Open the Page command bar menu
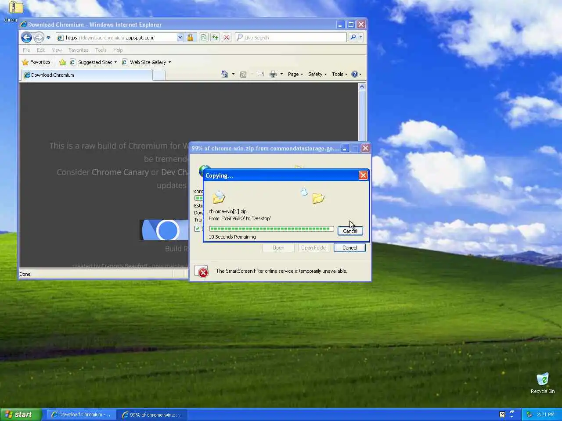The height and width of the screenshot is (421, 562). click(x=295, y=74)
